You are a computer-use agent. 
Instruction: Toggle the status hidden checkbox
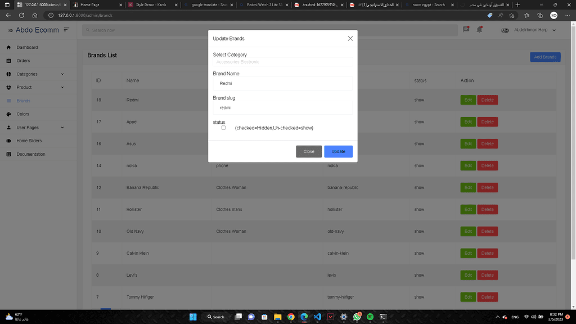(x=223, y=128)
